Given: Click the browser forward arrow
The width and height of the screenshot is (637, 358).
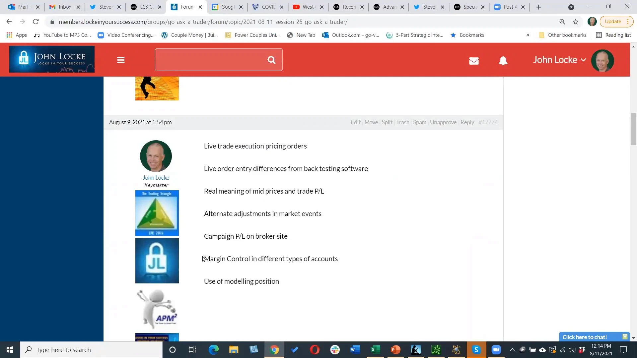Looking at the screenshot, I should [22, 22].
